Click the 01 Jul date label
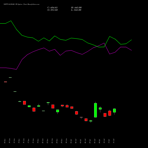This screenshot has height=148, width=148. 71,141
